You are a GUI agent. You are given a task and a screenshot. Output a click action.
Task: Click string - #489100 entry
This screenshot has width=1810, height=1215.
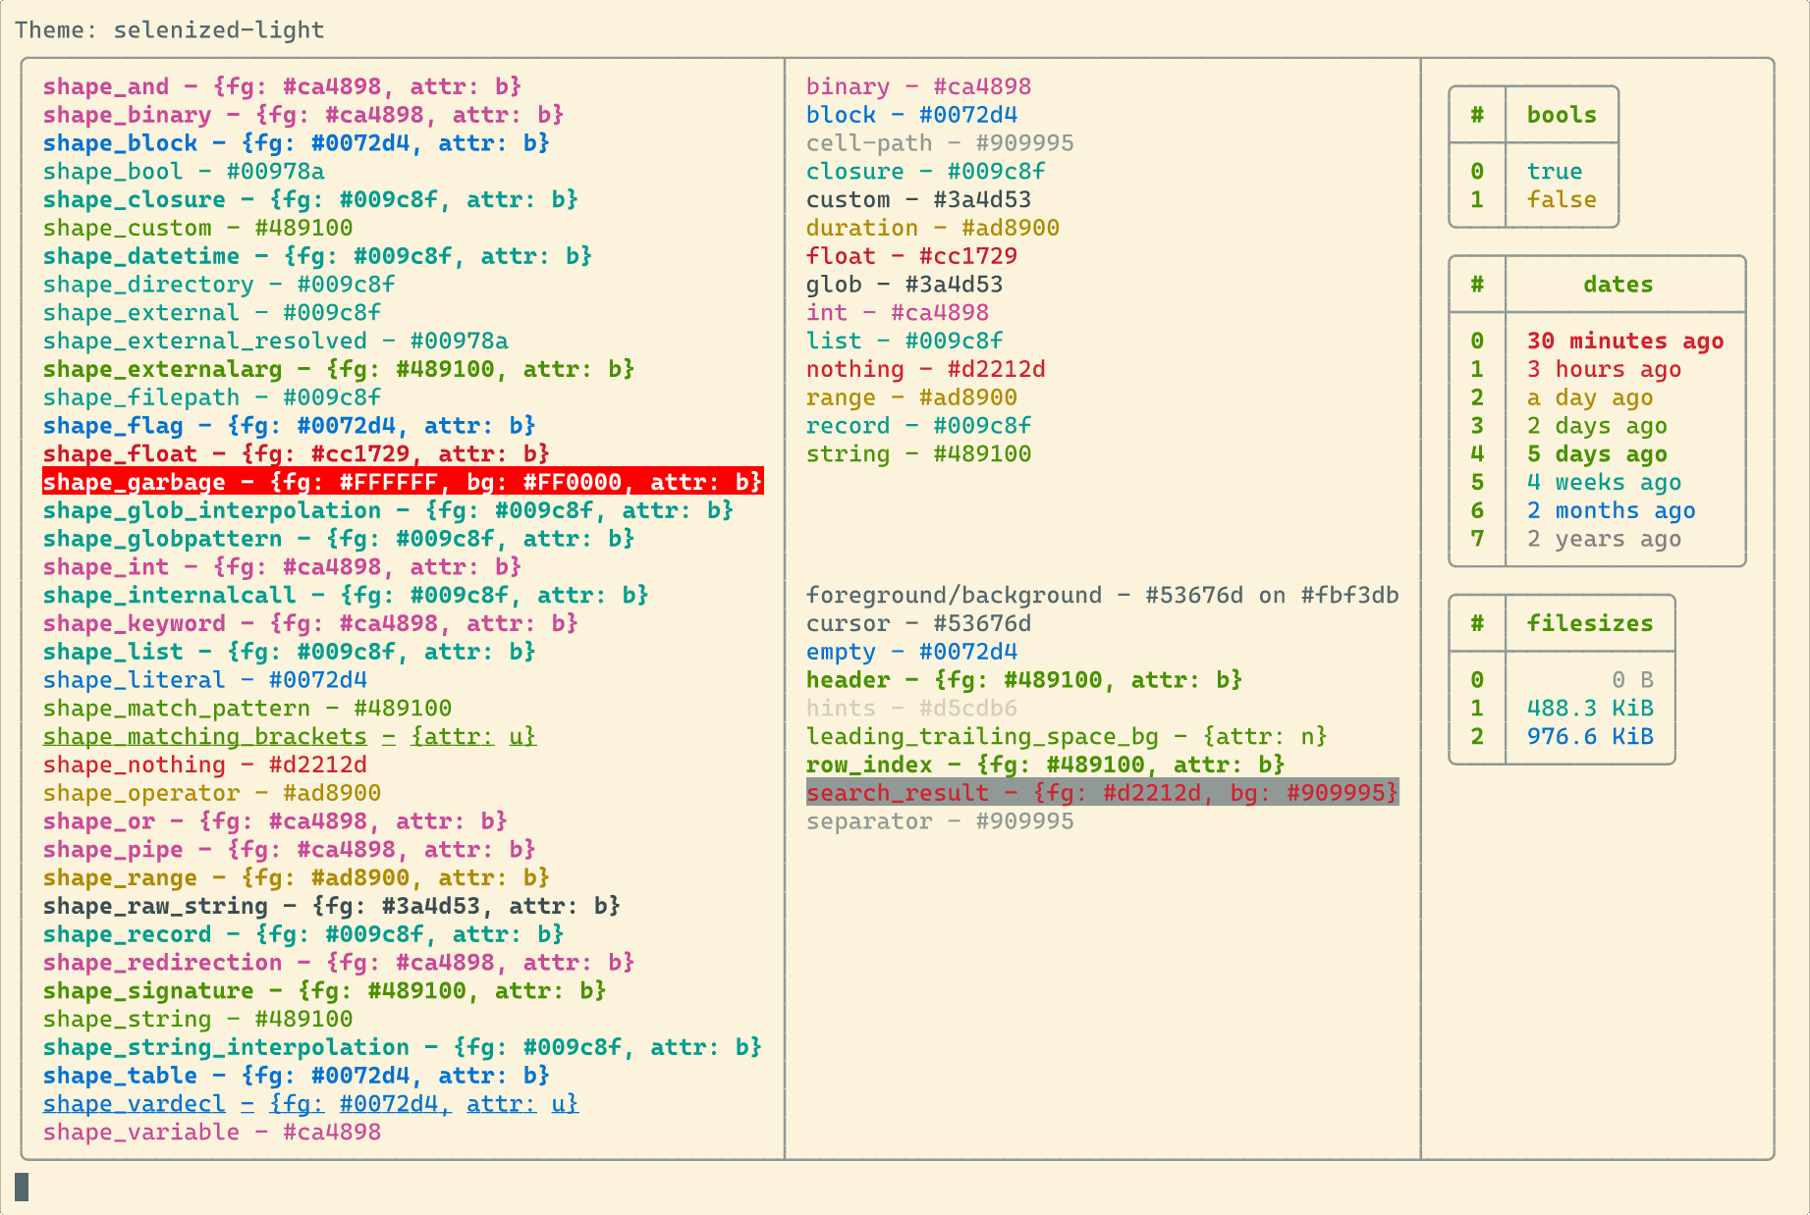pyautogui.click(x=918, y=454)
